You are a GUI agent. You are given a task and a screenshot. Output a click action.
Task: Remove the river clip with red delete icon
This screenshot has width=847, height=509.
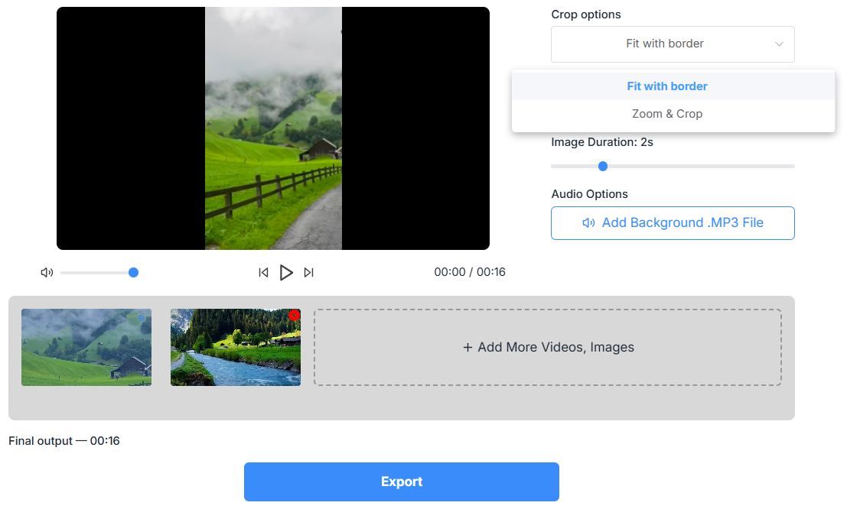tap(294, 315)
